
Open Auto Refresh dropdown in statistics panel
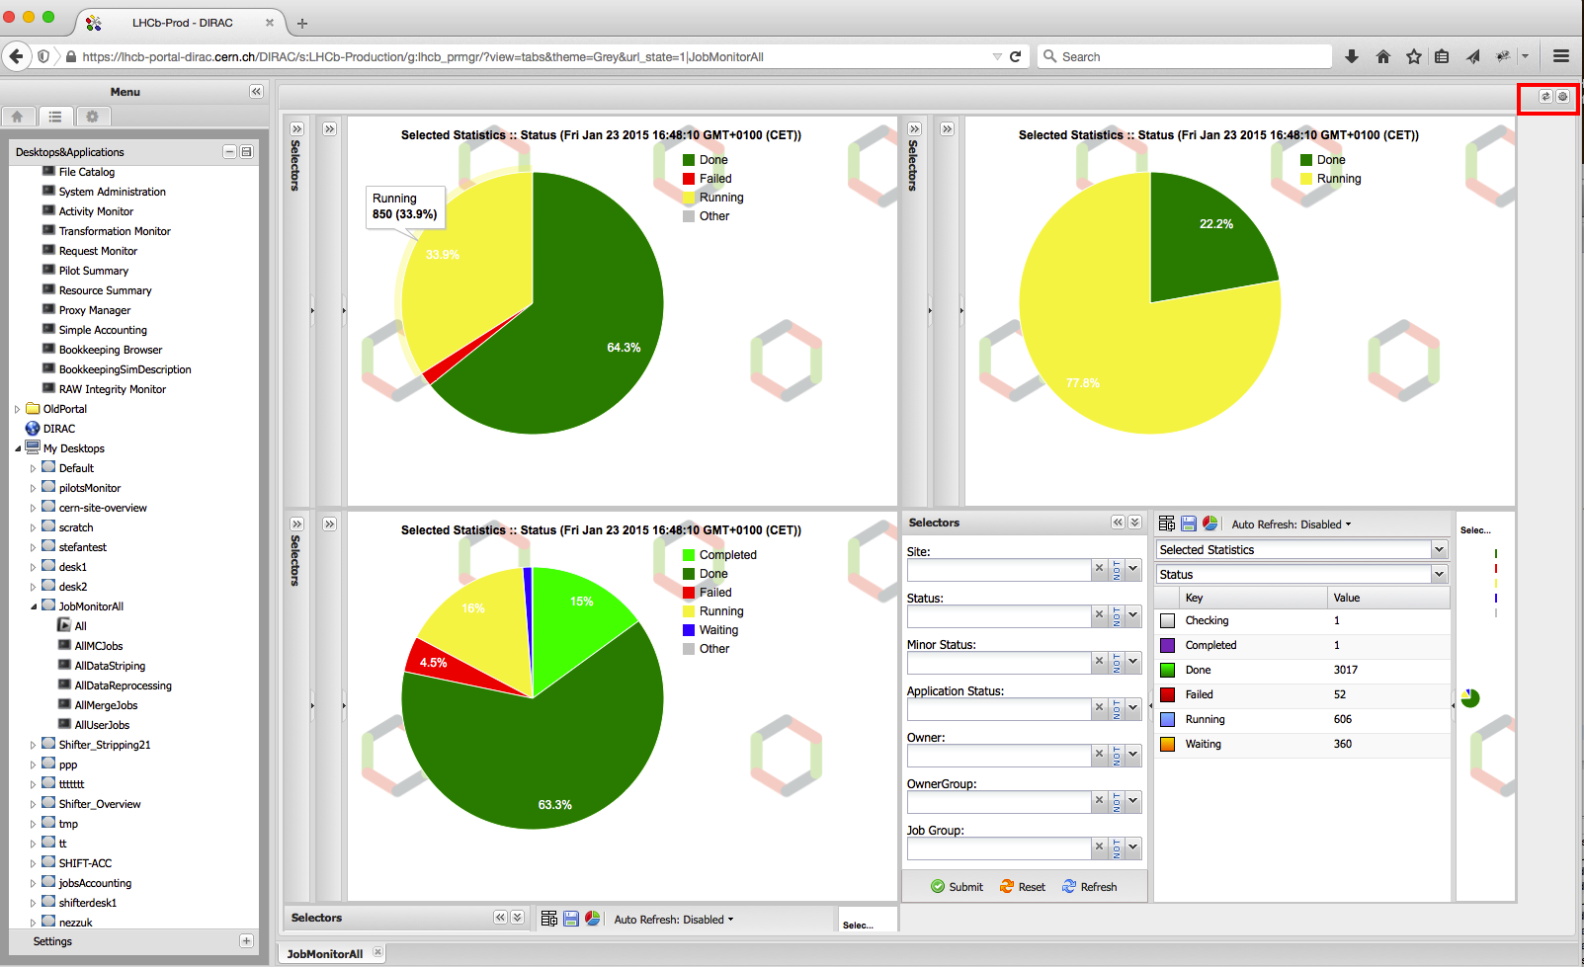point(1291,524)
